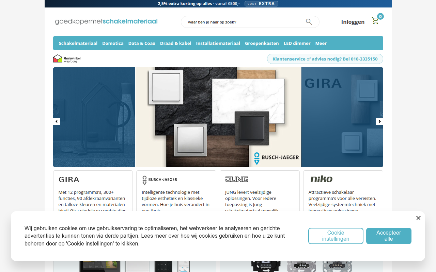This screenshot has height=272, width=436.
Task: Click the 2,5% extra korting promo text
Action: tap(199, 4)
